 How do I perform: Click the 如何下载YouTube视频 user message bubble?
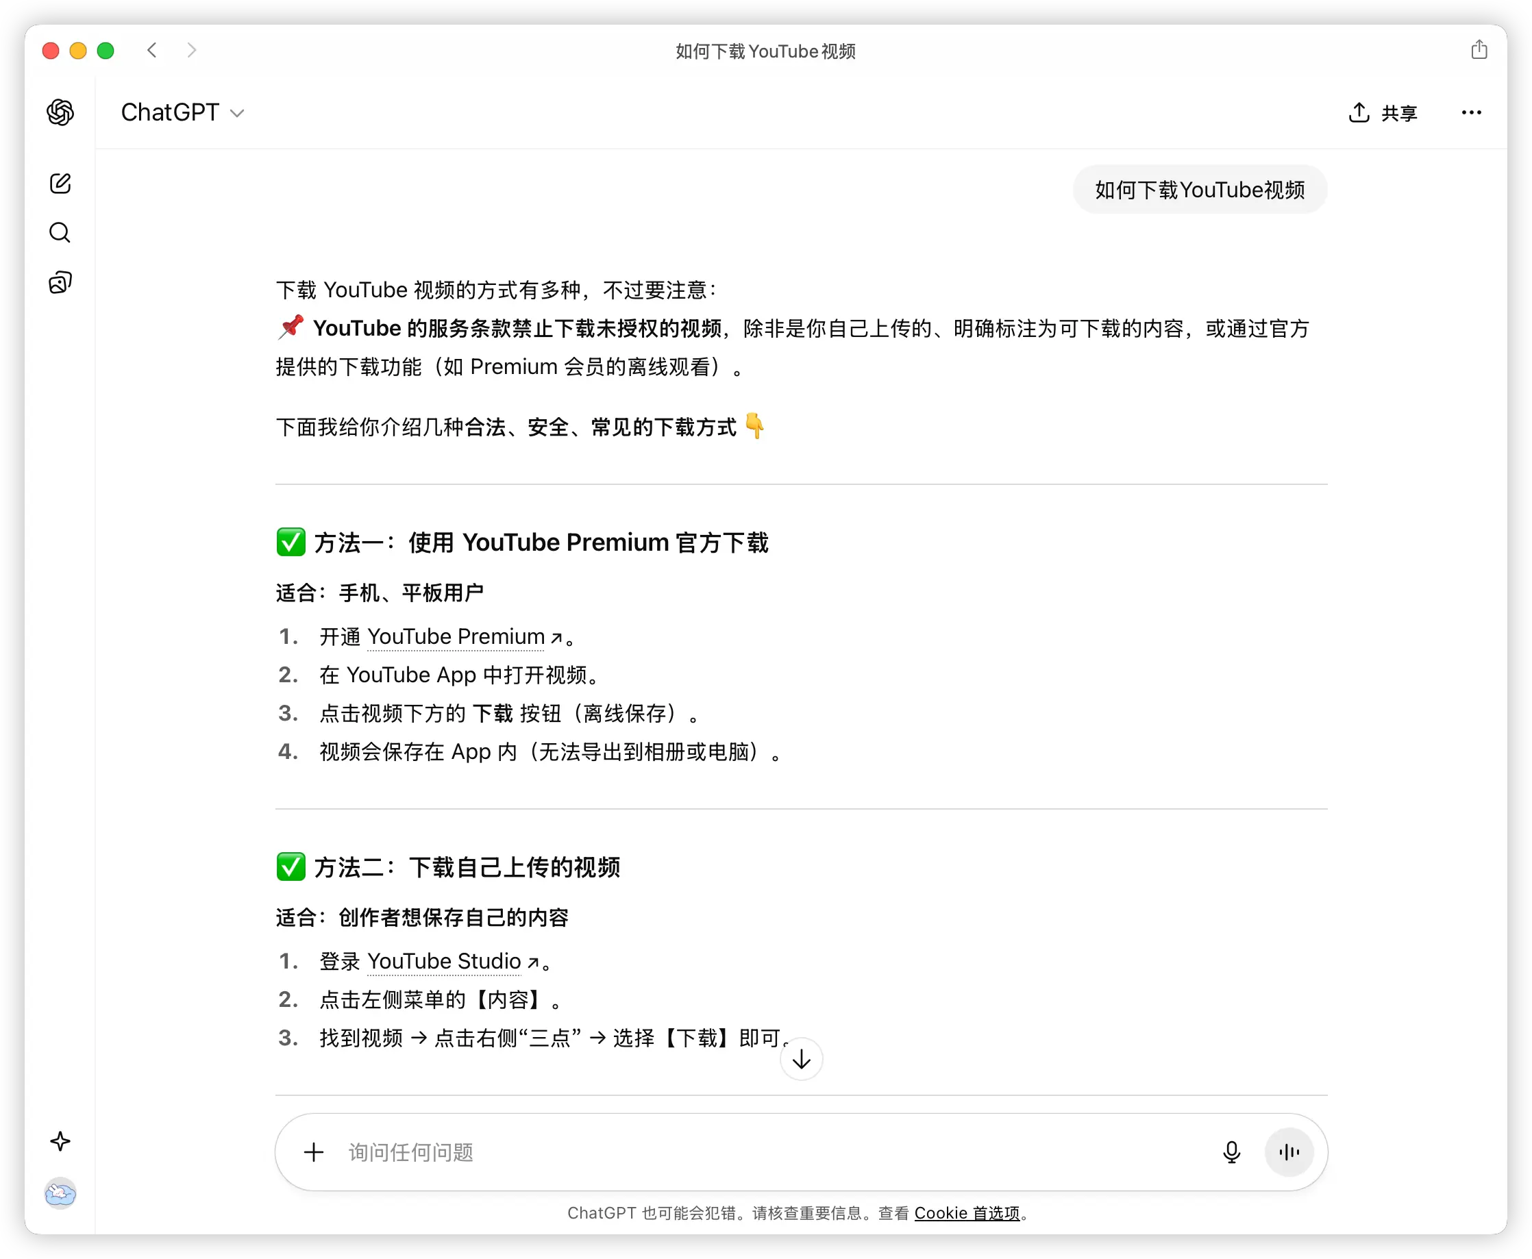[x=1200, y=190]
